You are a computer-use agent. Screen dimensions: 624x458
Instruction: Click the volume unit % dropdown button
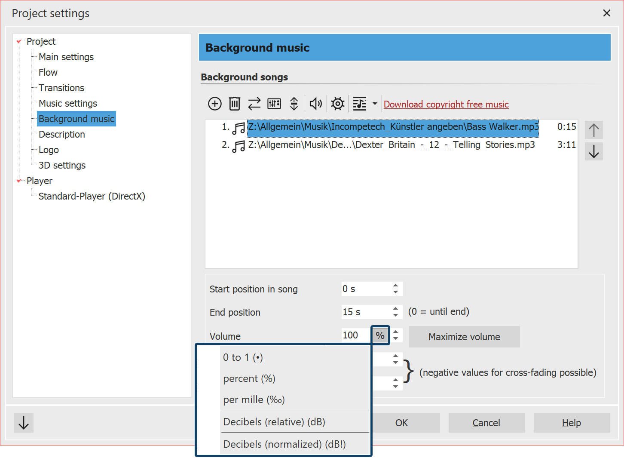tap(380, 335)
